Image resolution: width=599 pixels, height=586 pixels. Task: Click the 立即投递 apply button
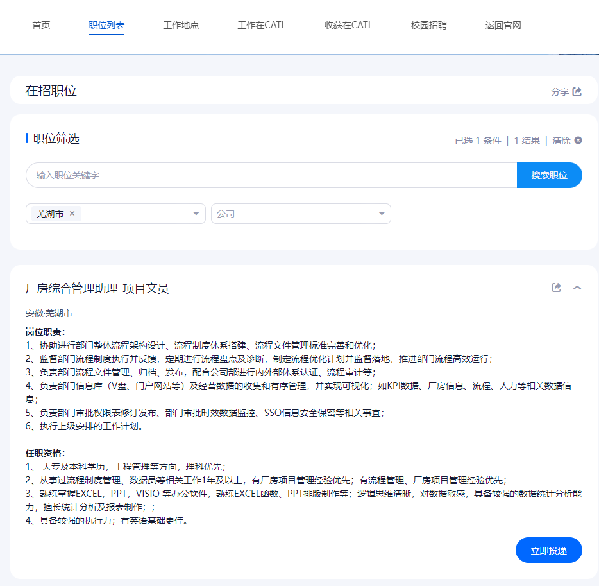[548, 550]
